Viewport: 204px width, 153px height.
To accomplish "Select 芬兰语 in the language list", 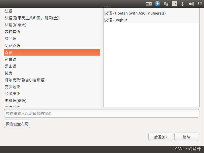I will [x=52, y=39].
